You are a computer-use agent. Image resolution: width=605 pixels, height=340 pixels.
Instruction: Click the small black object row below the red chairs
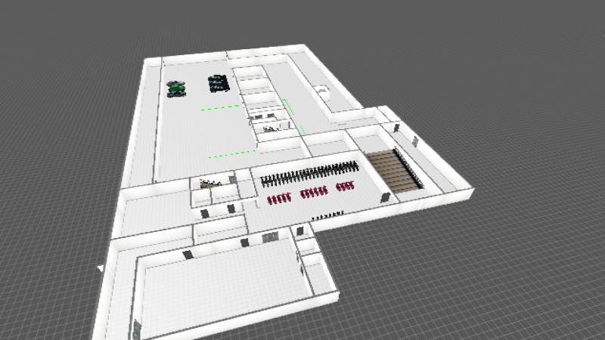pyautogui.click(x=327, y=215)
